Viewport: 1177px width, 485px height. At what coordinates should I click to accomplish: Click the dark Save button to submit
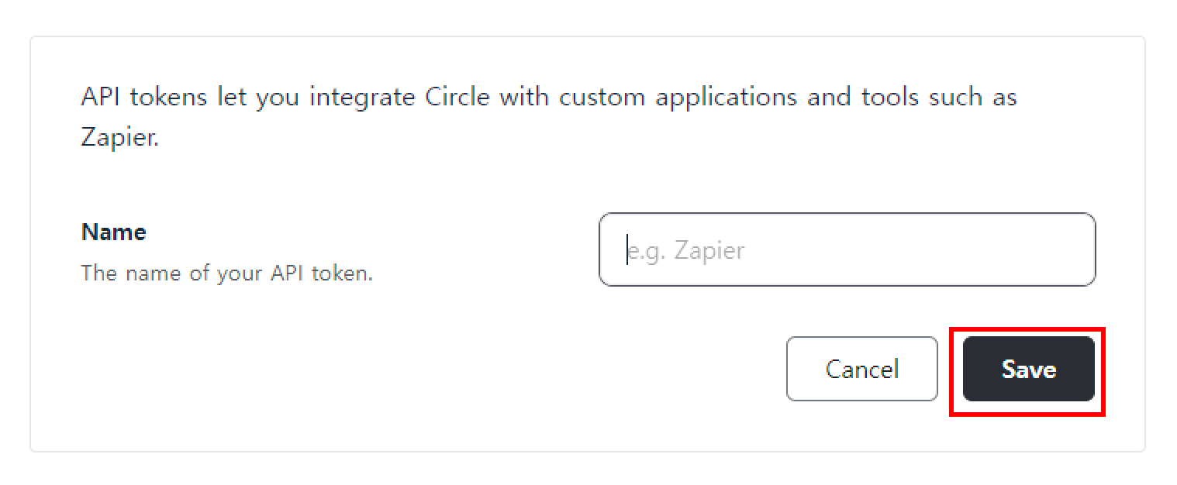click(x=1028, y=369)
